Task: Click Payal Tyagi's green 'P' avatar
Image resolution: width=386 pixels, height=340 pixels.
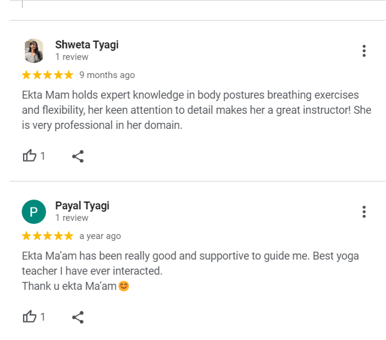Action: point(33,212)
